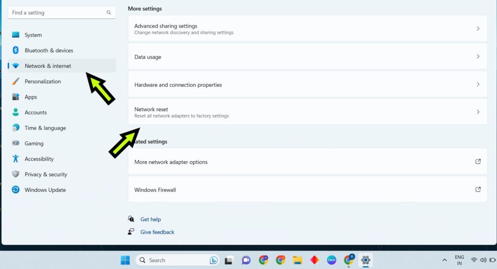The image size is (497, 269).
Task: Click the Windows Update sync icon
Action: tap(16, 190)
